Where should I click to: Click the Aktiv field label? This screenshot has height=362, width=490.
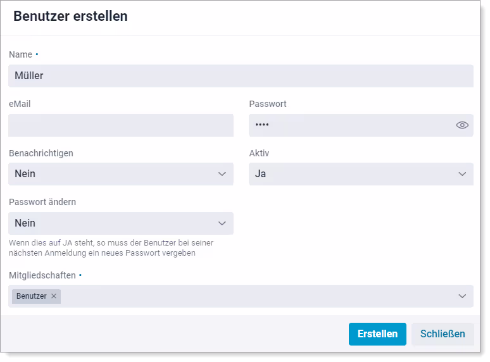[x=259, y=153]
